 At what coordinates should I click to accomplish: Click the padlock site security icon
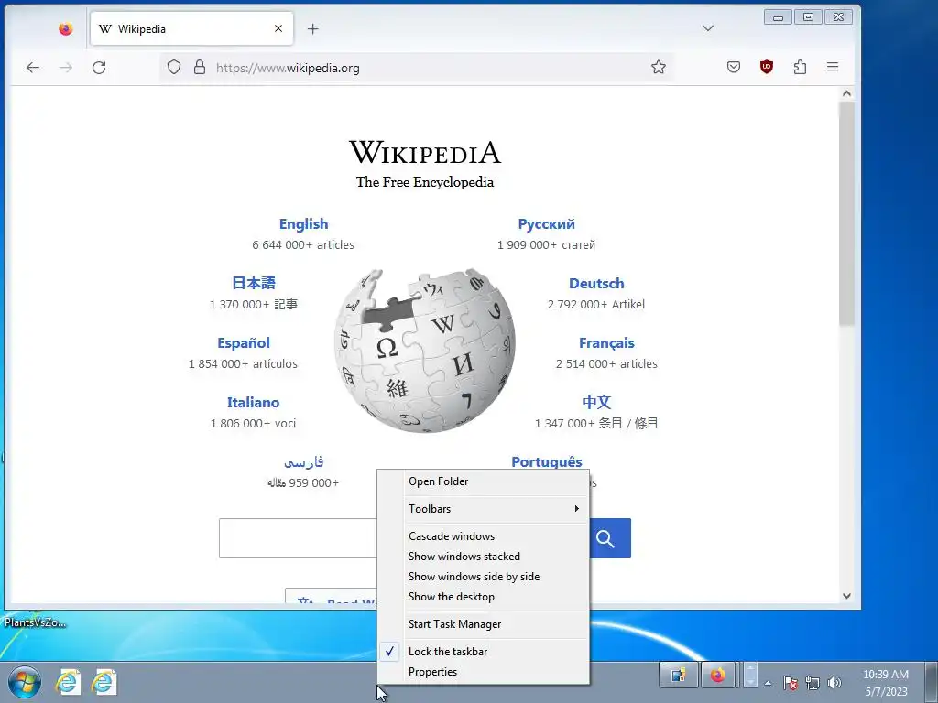click(x=200, y=68)
